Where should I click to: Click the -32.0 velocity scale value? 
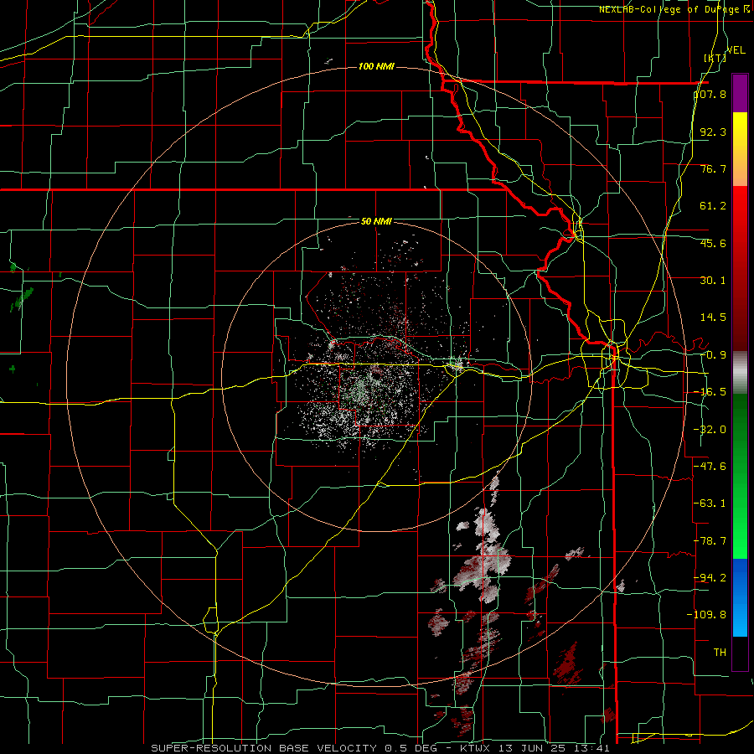click(710, 430)
